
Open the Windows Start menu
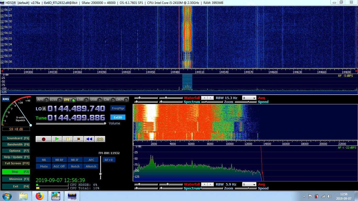pos(7,196)
